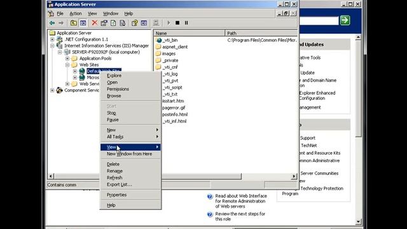Open the Properties toolbar icon
The width and height of the screenshot is (407, 229).
(x=104, y=23)
